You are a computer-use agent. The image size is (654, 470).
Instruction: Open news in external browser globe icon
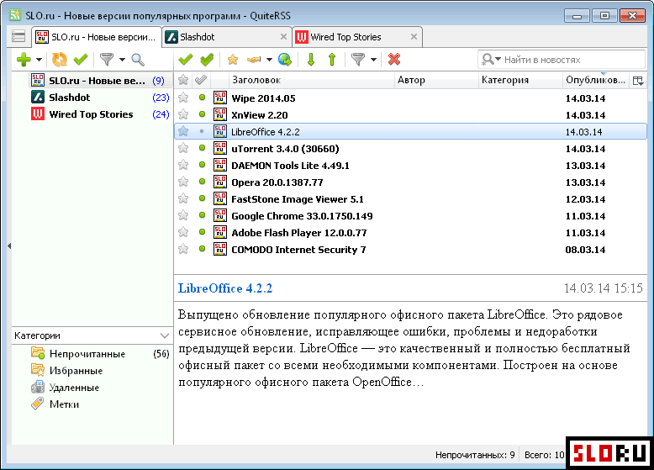[x=285, y=60]
